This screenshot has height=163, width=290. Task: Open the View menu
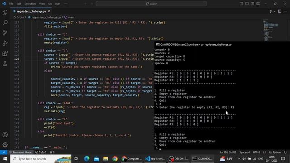42,4
